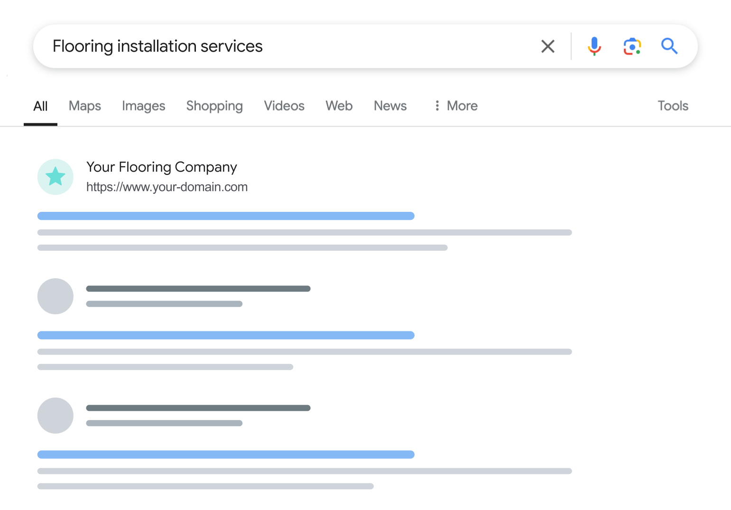Open the News tab

(x=390, y=106)
